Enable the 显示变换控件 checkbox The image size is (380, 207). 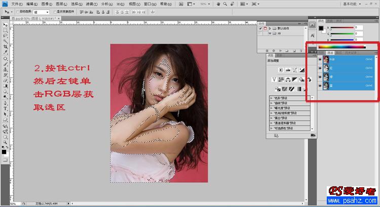(x=56, y=11)
